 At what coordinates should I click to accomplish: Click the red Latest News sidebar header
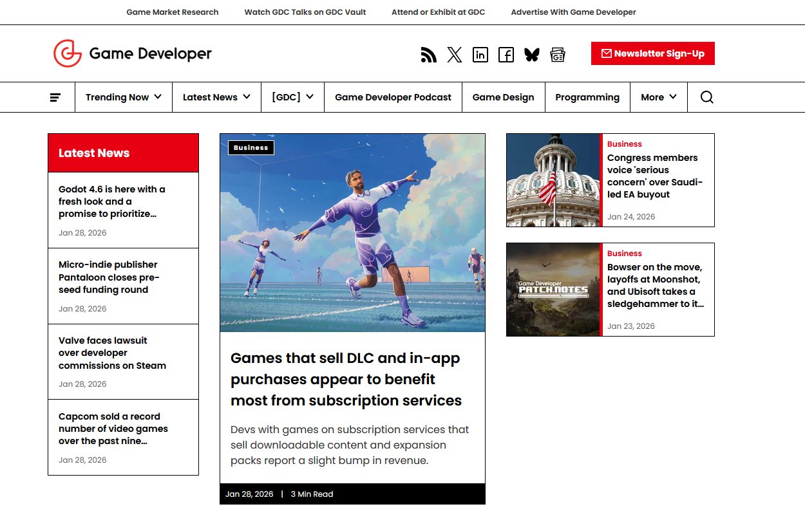click(x=124, y=153)
